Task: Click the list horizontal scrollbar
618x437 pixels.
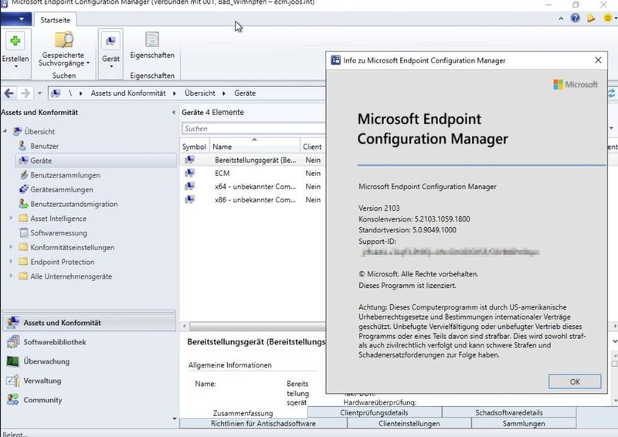Action: (257, 327)
